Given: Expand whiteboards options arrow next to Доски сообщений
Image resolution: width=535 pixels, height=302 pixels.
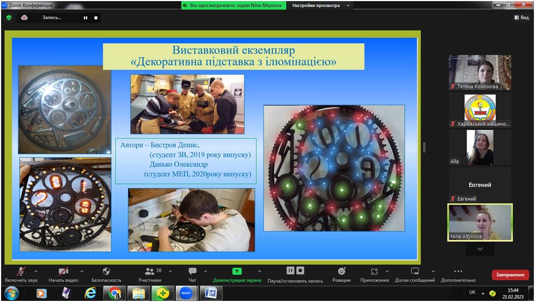Looking at the screenshot, I should 433,271.
